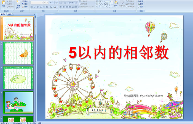Click the Copy (复制) icon
Screen dimensions: 193x124
coord(8,4)
